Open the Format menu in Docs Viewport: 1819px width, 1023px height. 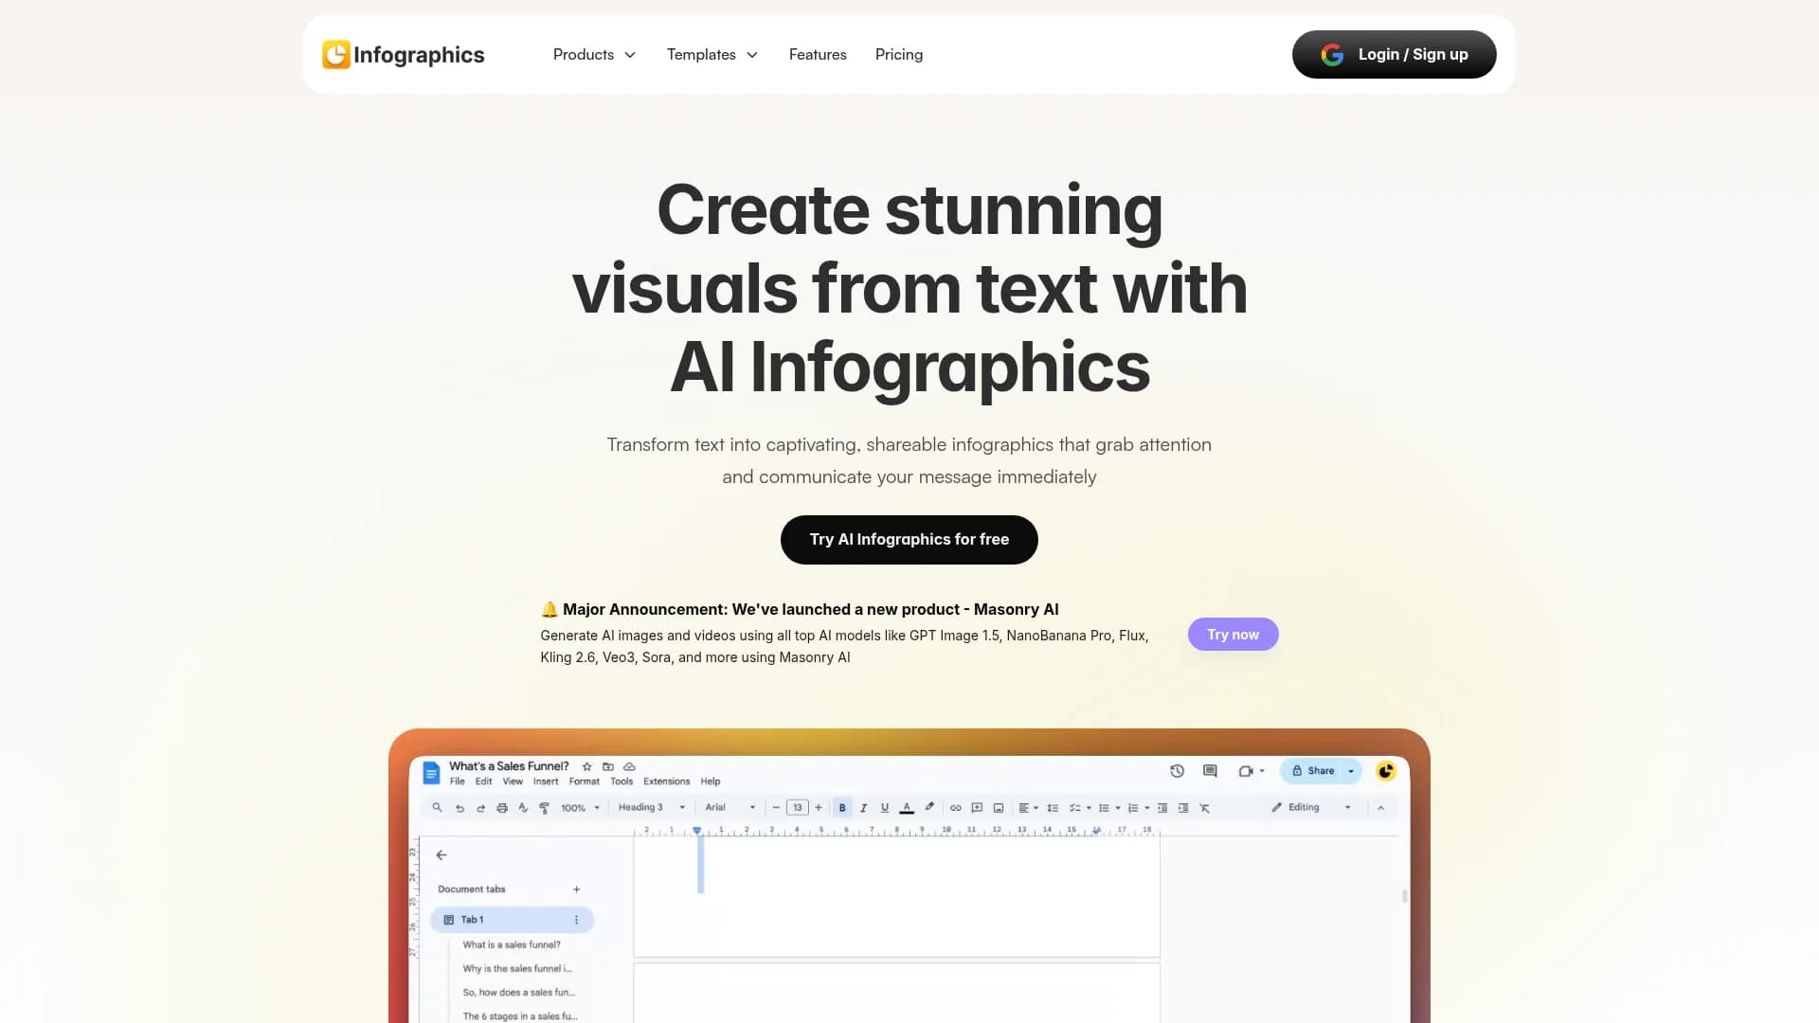point(585,781)
